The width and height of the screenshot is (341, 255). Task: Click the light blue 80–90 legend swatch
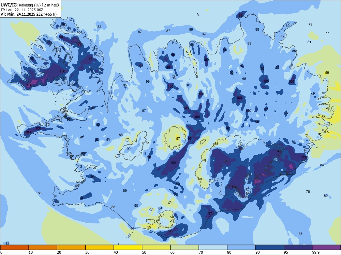241,248
